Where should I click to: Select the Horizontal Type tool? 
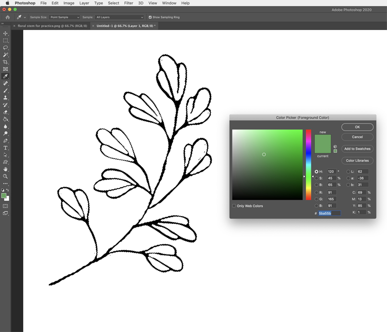pos(6,148)
